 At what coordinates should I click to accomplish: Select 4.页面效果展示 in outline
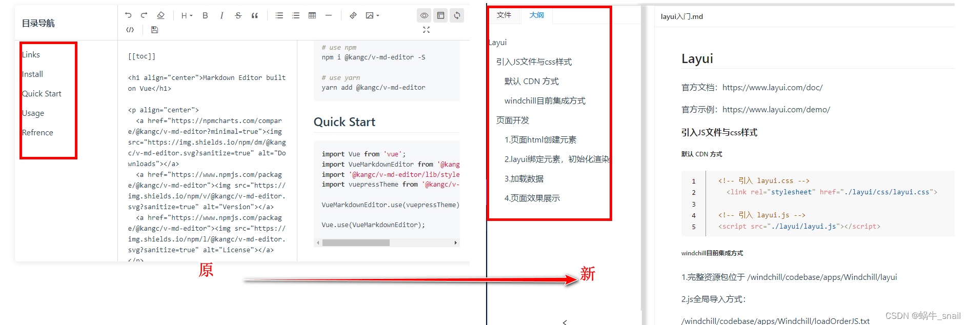point(532,198)
